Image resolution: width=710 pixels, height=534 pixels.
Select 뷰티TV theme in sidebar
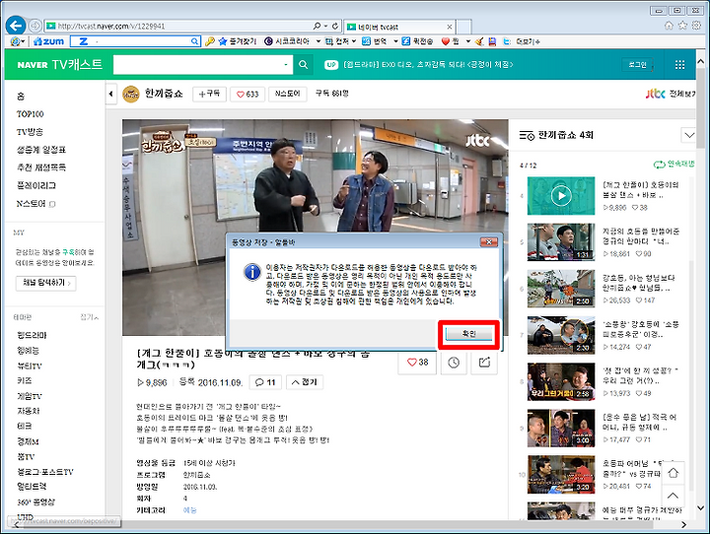pyautogui.click(x=30, y=366)
